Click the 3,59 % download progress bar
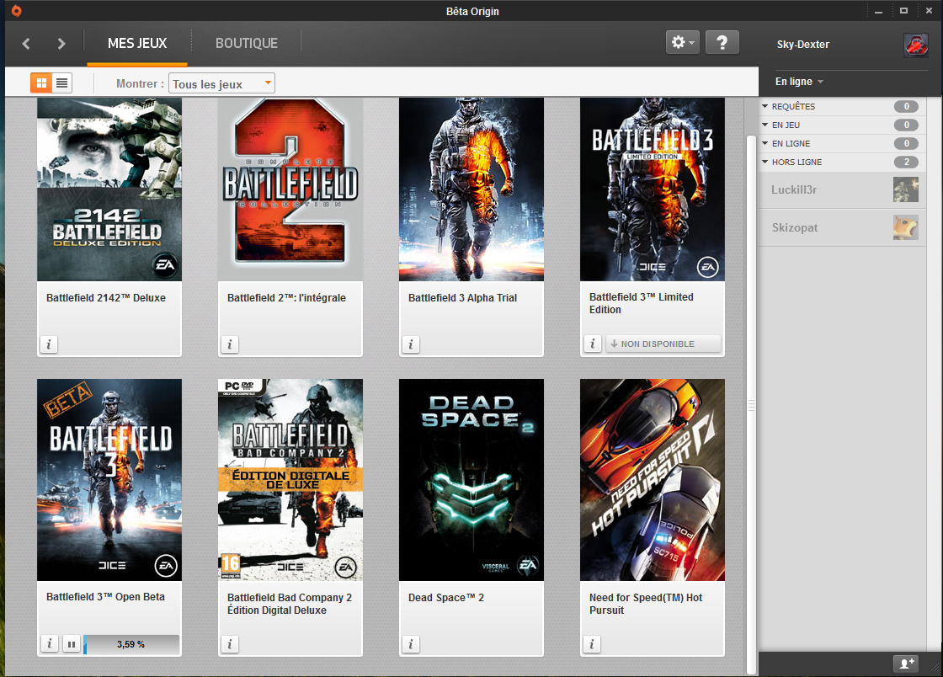The image size is (943, 677). (x=131, y=644)
